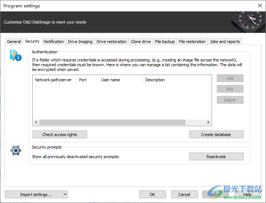Click the Delete credentials button

pyautogui.click(x=230, y=100)
